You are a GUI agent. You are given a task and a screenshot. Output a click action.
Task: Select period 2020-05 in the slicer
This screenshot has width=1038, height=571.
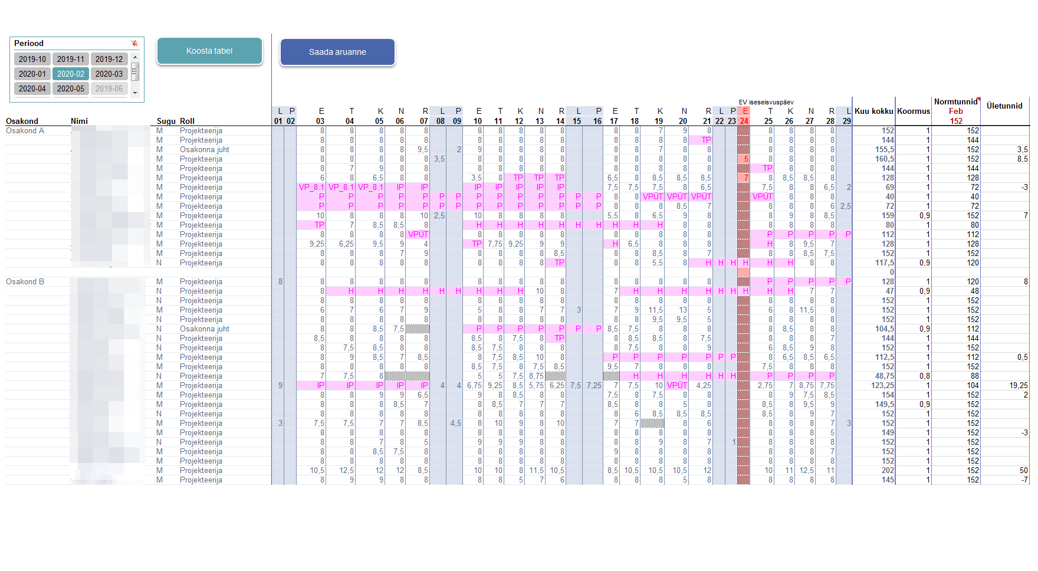[71, 88]
